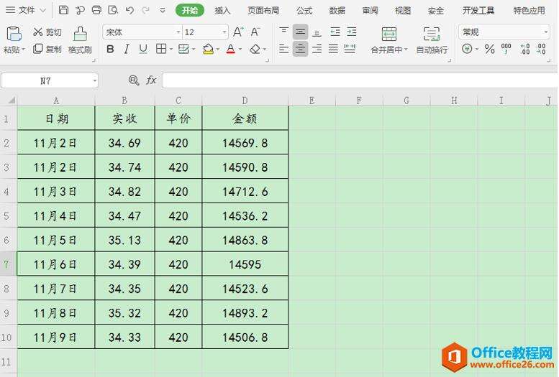
Task: Expand the Merge and Center dropdown arrow
Action: [406, 49]
